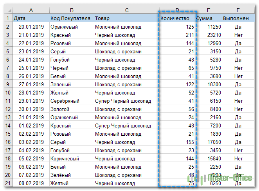Image resolution: width=259 pixels, height=191 pixels.
Task: Select column A header
Action: tap(31, 10)
